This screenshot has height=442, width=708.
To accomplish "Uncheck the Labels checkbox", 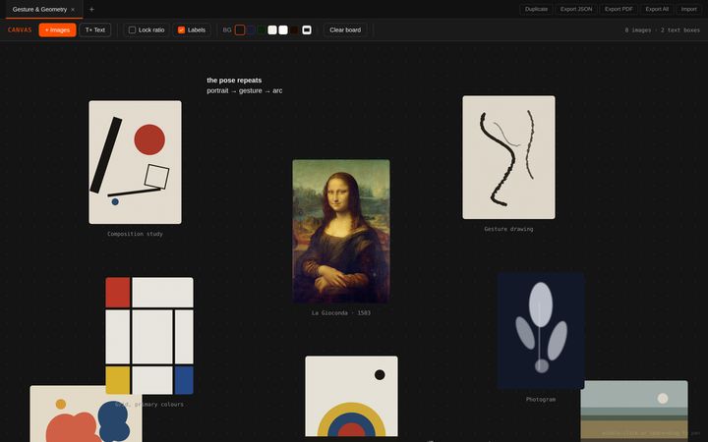I will tap(182, 30).
